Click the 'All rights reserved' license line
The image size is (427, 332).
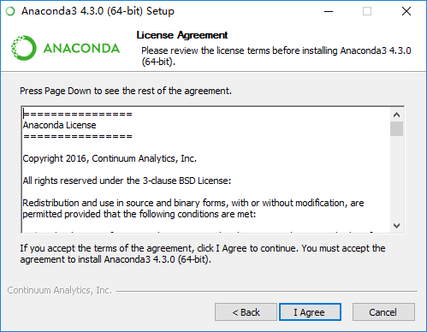coord(127,181)
